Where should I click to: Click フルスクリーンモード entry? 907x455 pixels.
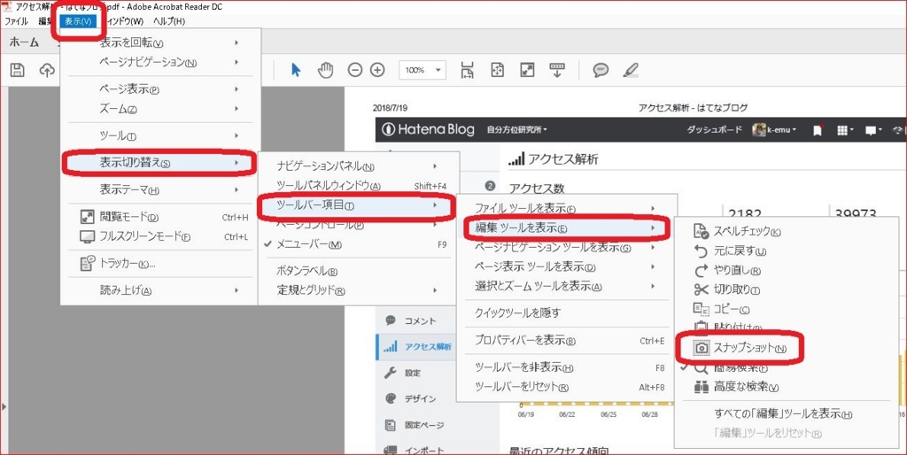[x=160, y=236]
